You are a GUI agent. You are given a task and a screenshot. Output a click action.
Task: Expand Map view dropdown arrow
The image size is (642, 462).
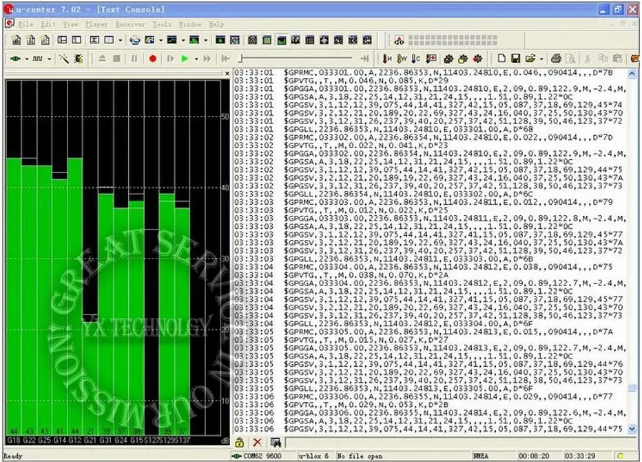coord(160,40)
